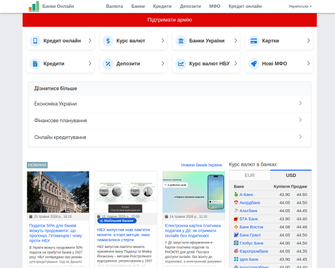The height and width of the screenshot is (268, 335).
Task: Click the calendar icon beside 21 травня date
Action: pyautogui.click(x=31, y=217)
